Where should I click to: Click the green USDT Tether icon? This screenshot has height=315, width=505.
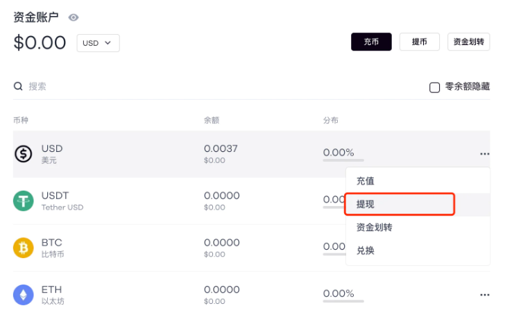(23, 201)
